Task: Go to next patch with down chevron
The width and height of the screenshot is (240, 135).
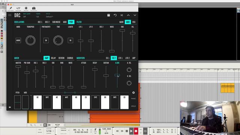Action: (x=135, y=15)
